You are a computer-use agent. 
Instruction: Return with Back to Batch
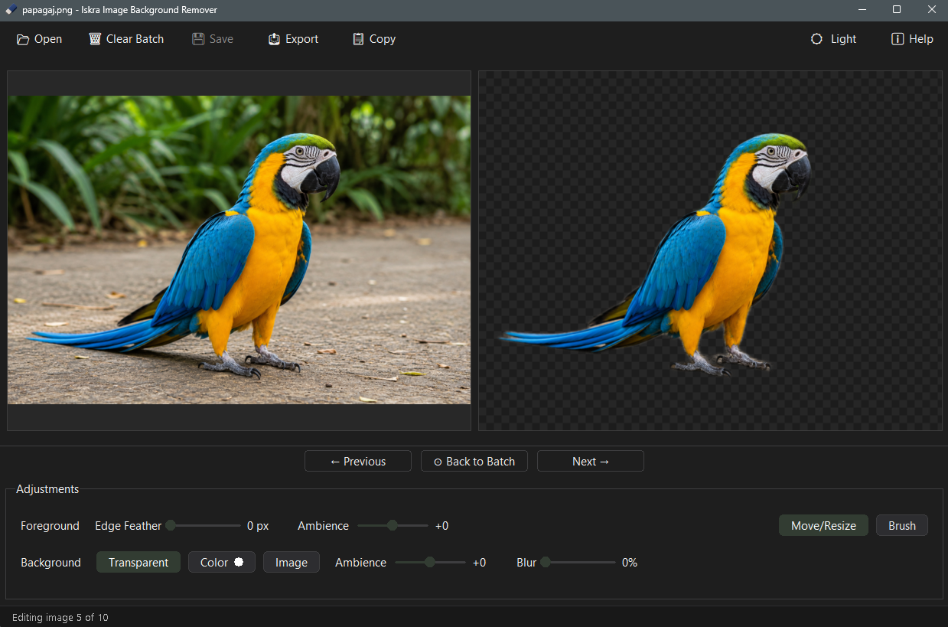(x=474, y=461)
